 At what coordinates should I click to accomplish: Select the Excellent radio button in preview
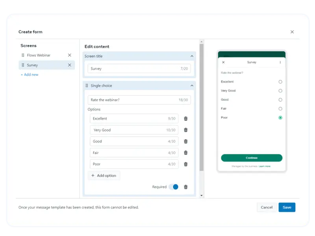280,82
